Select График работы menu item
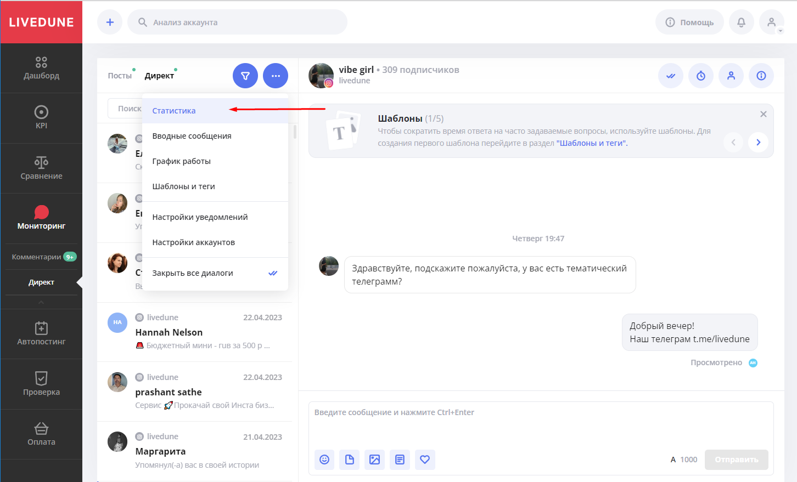797x482 pixels. coord(215,161)
